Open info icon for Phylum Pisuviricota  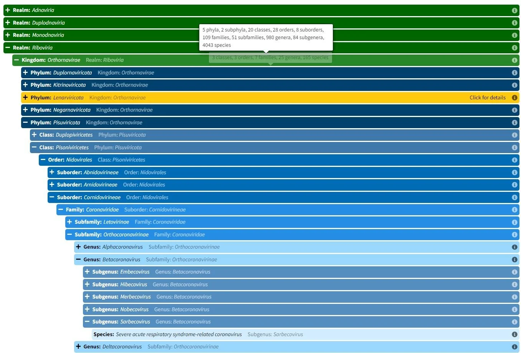pyautogui.click(x=514, y=122)
